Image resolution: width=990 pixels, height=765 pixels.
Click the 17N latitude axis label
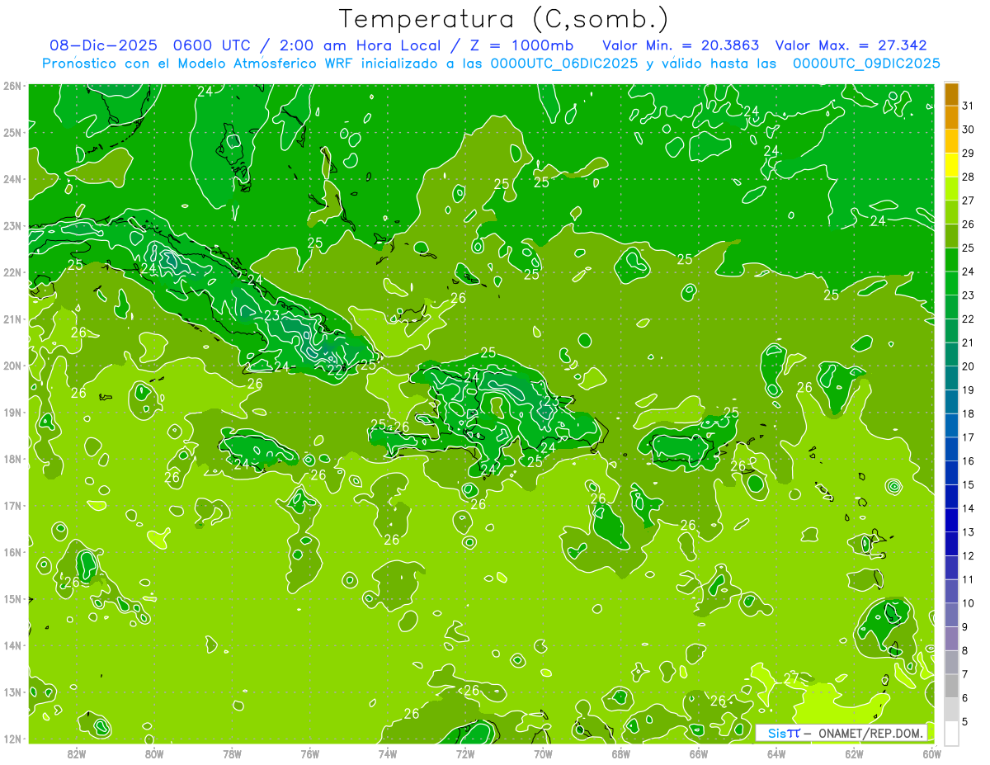point(12,505)
